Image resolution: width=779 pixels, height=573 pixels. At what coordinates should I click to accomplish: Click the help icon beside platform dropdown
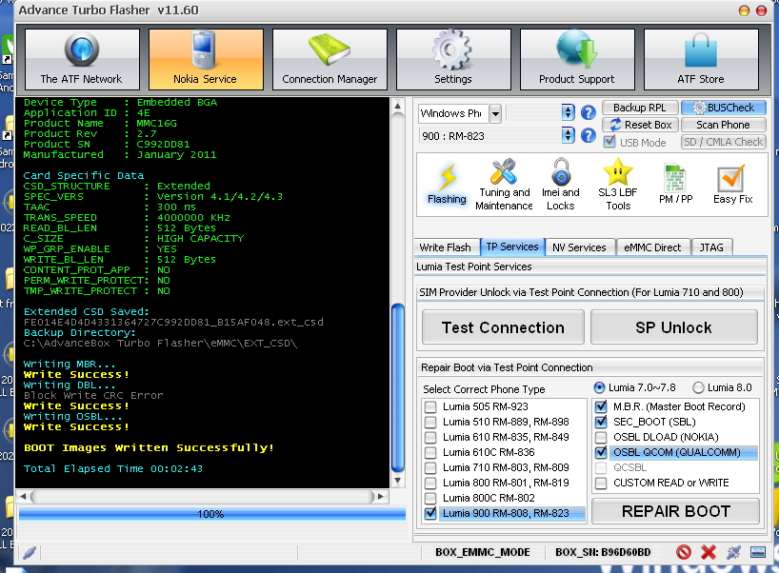point(589,112)
